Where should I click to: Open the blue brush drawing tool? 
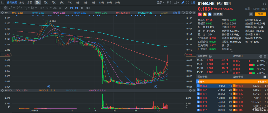183,3
